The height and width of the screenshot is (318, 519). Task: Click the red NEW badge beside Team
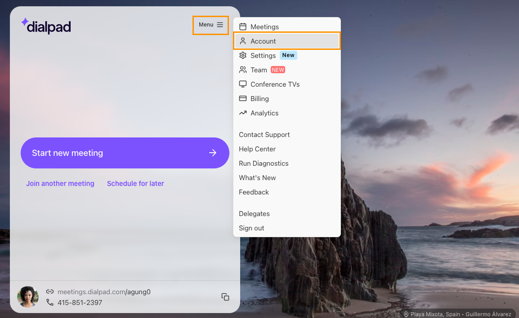click(277, 70)
